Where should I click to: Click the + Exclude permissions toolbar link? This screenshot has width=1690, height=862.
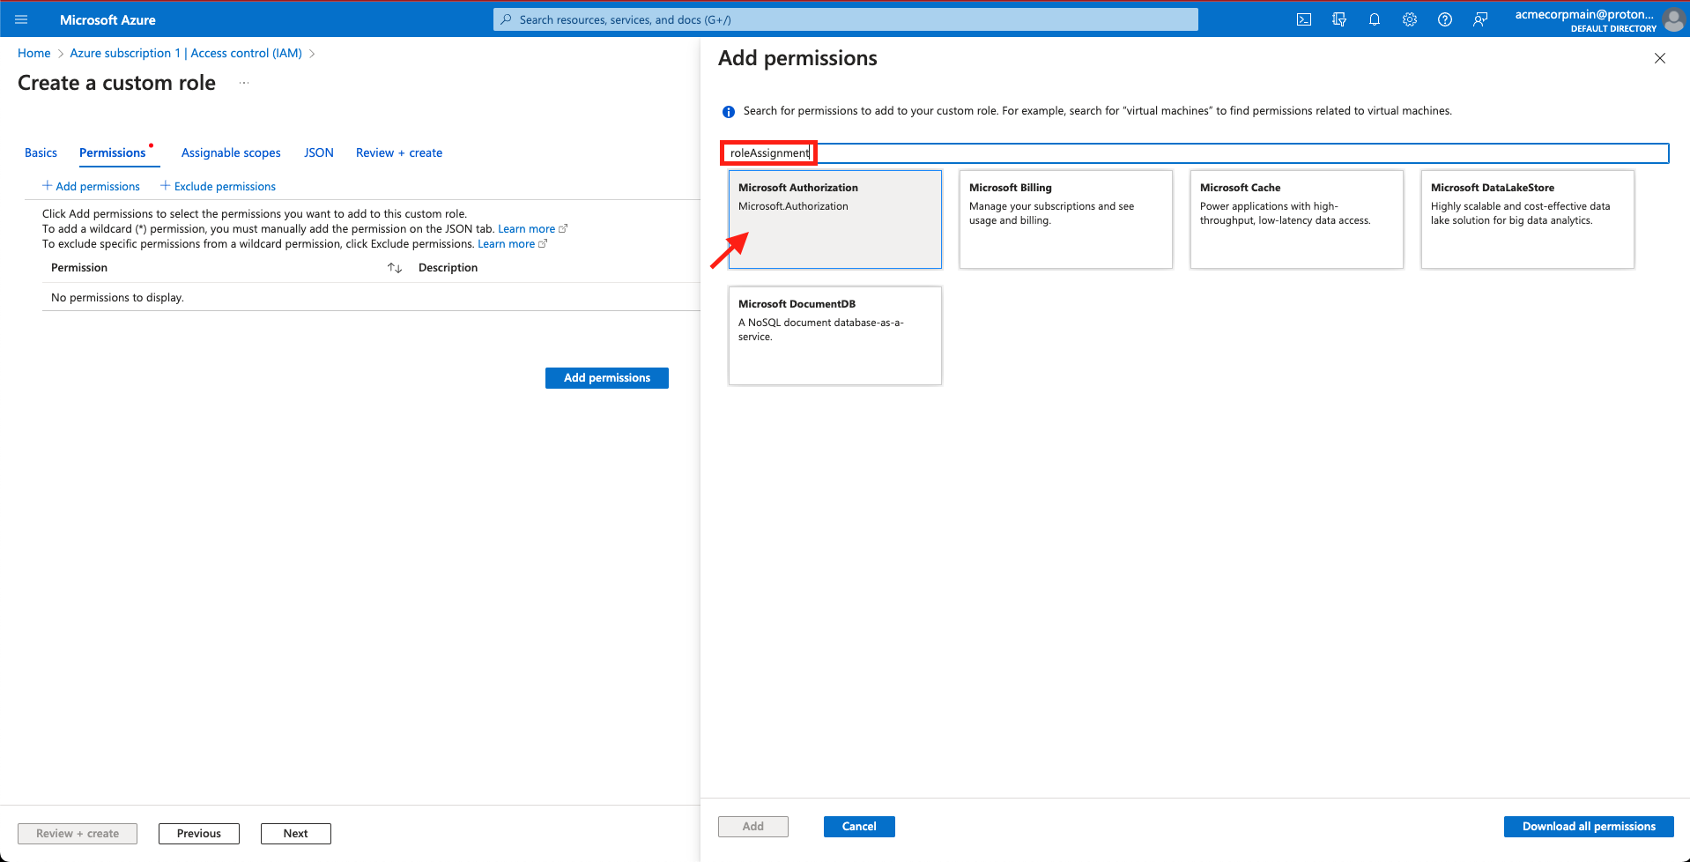[218, 186]
